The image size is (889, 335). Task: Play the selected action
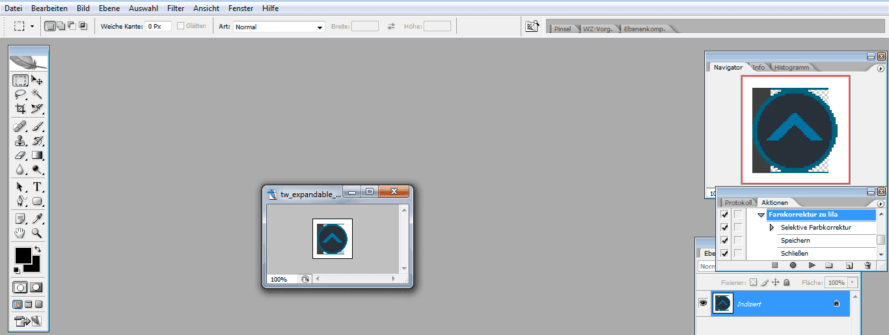coord(812,265)
